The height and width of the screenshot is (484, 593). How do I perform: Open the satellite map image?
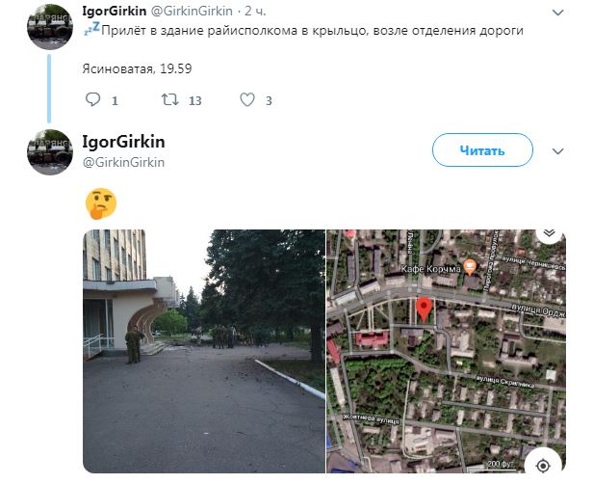click(x=446, y=351)
